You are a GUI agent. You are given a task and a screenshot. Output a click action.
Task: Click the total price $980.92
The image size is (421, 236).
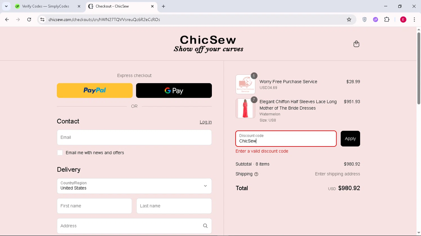(x=349, y=188)
